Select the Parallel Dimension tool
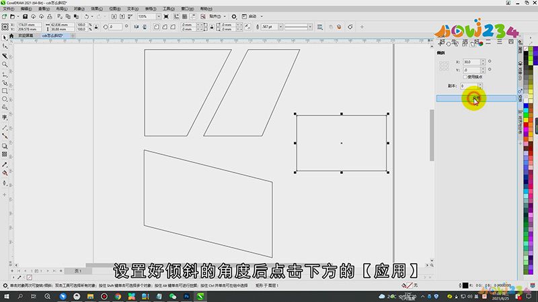Viewport: 538px width, 302px height. (x=5, y=128)
